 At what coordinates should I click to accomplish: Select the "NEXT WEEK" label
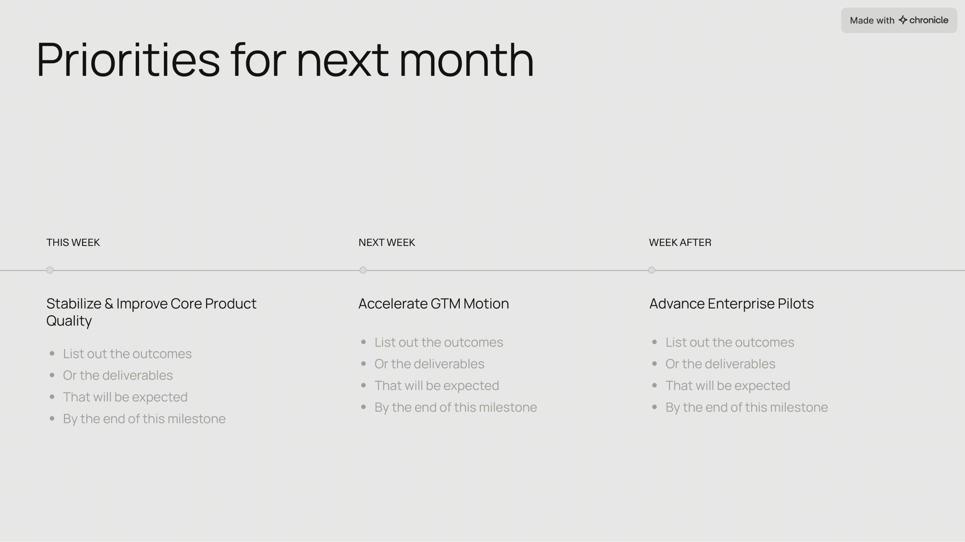click(x=387, y=242)
